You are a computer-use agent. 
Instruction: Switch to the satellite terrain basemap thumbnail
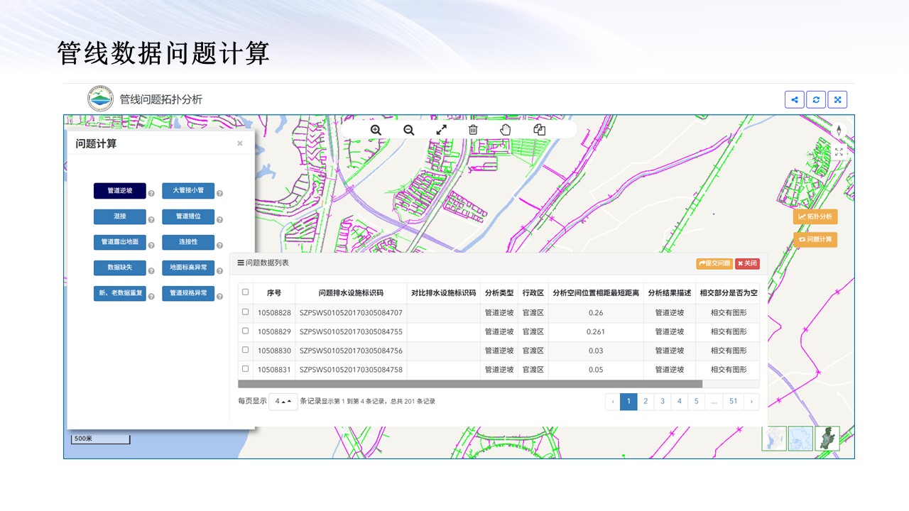[x=827, y=439]
